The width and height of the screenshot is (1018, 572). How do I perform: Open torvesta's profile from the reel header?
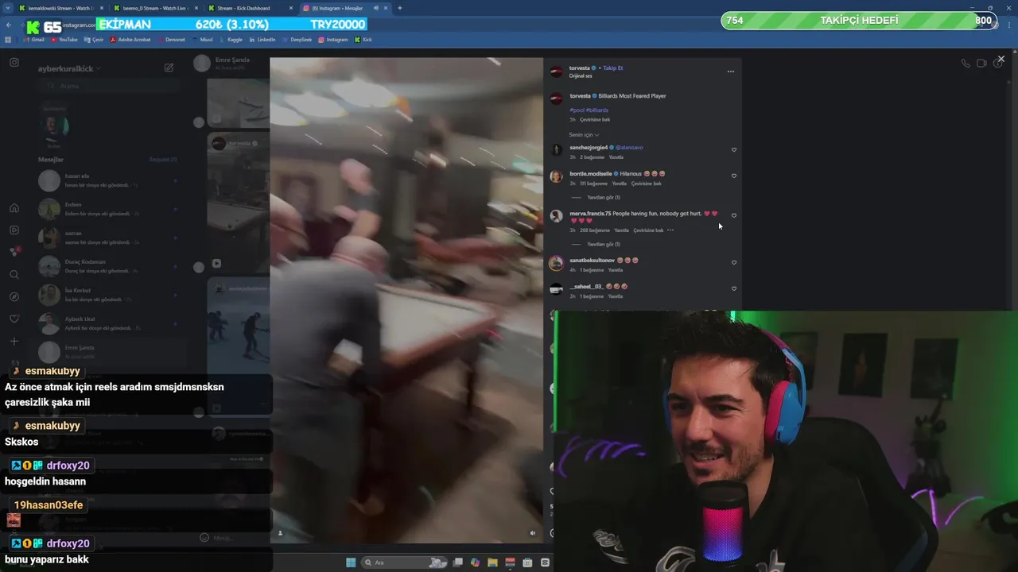pos(580,68)
